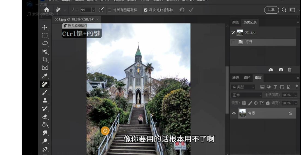Select the Crop tool

[x=45, y=60]
